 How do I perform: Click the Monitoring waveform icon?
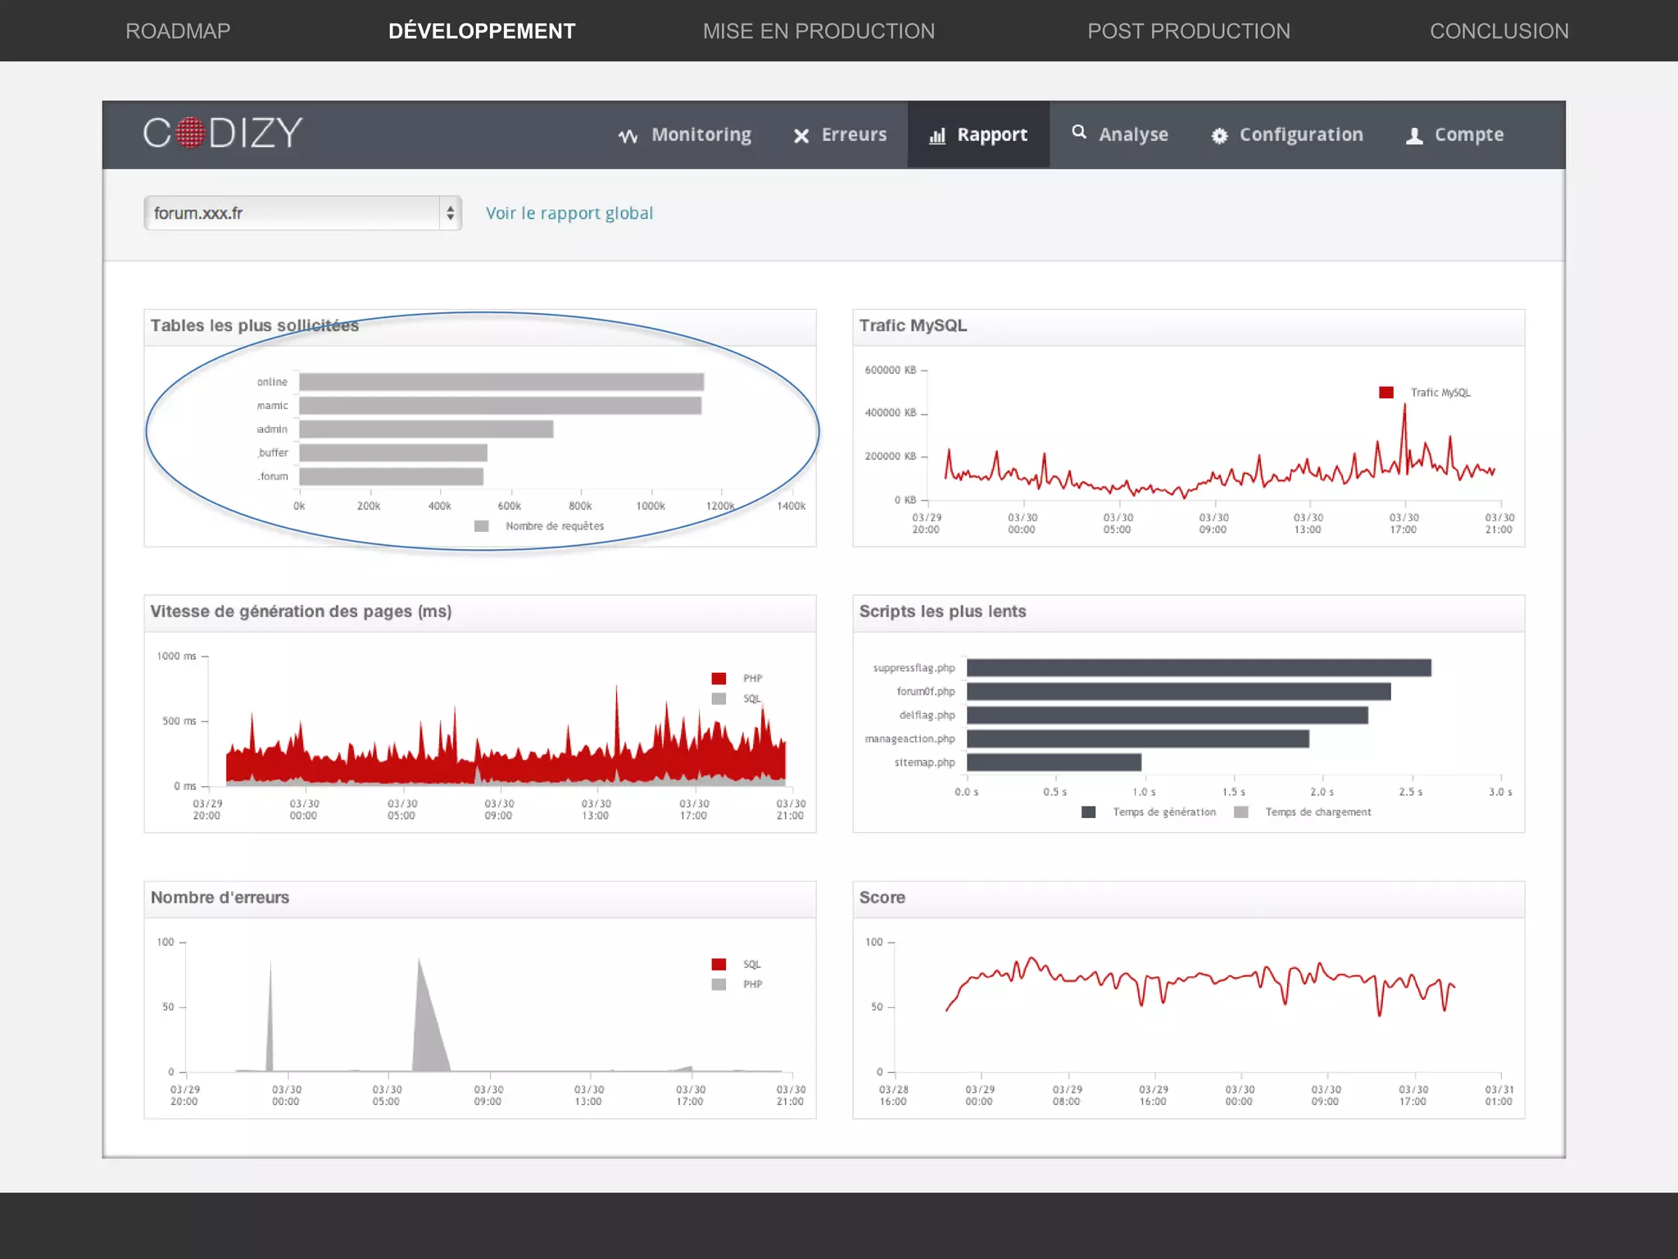[x=628, y=136]
